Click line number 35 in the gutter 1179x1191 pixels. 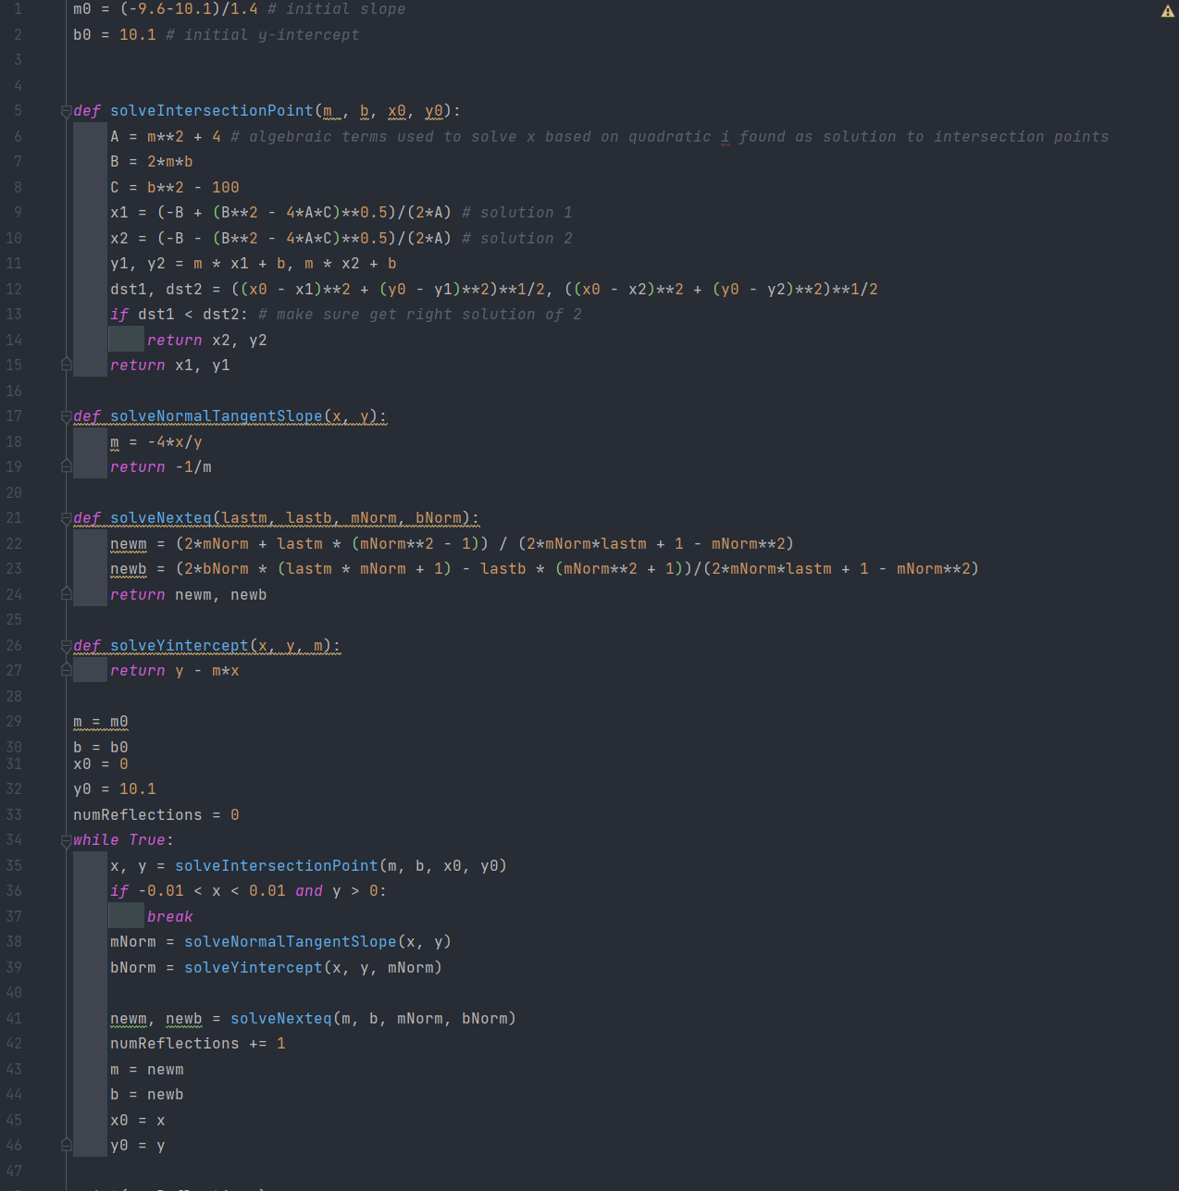click(14, 866)
